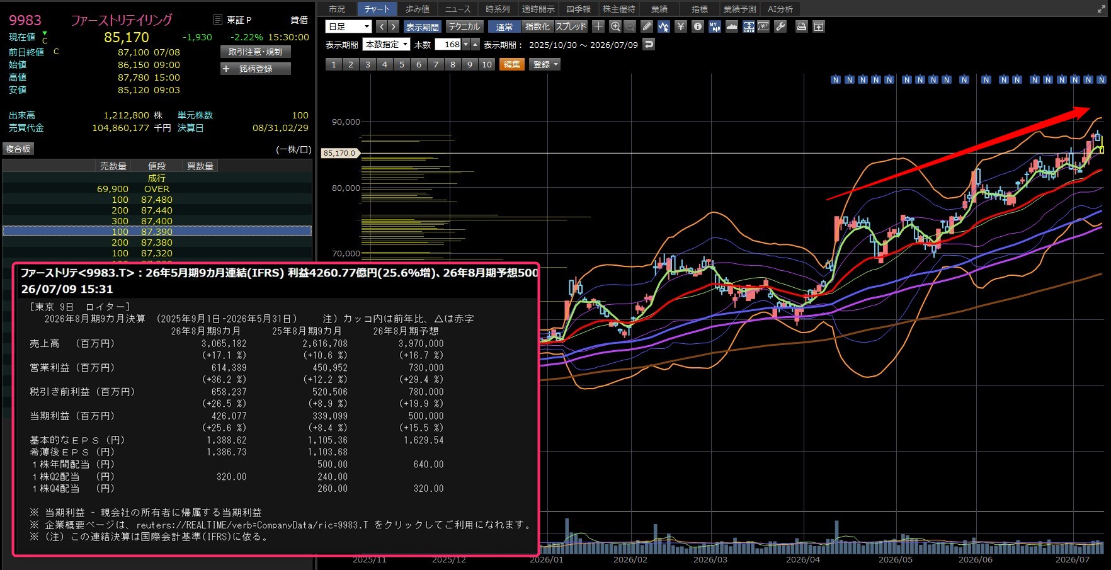Viewport: 1111px width, 570px height.
Task: Select chart preset 3
Action: 368,64
